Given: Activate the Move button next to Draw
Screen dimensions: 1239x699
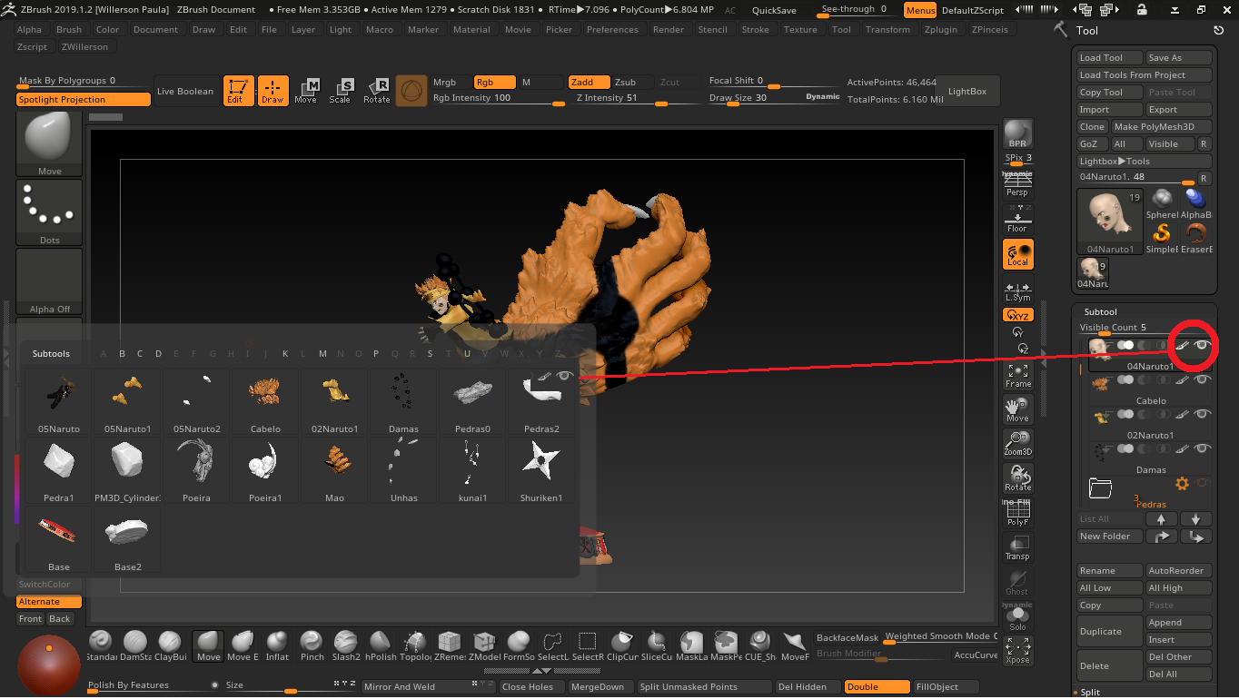Looking at the screenshot, I should tap(306, 91).
